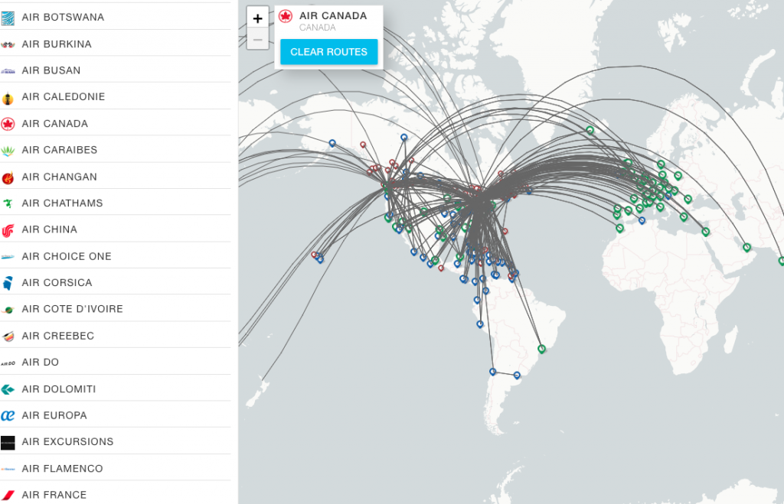Click the Air Choice One logo icon

coord(8,257)
